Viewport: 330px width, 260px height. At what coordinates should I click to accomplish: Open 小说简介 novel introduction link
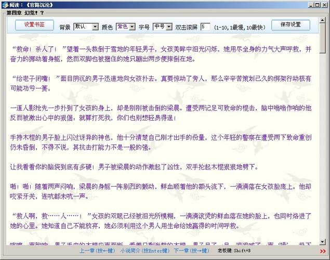tap(145, 251)
